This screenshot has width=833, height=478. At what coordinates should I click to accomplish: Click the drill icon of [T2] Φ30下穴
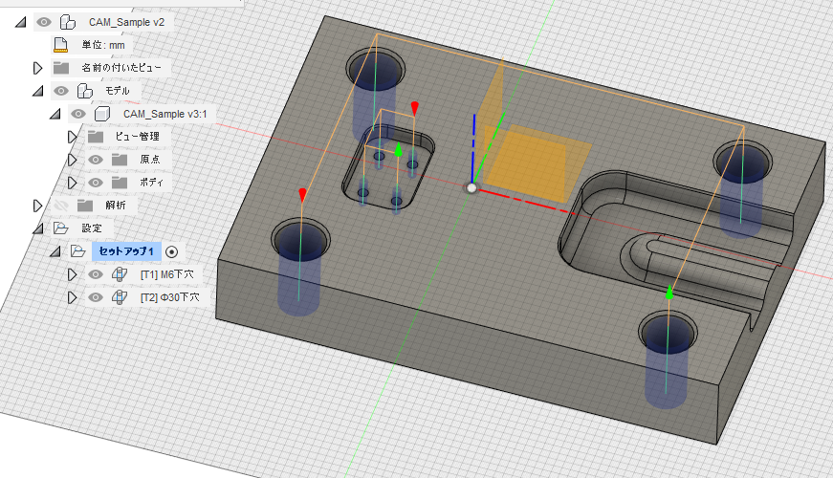pos(120,297)
